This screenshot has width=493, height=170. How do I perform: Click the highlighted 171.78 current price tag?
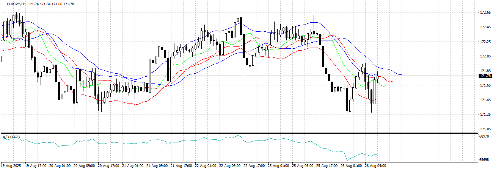485,76
